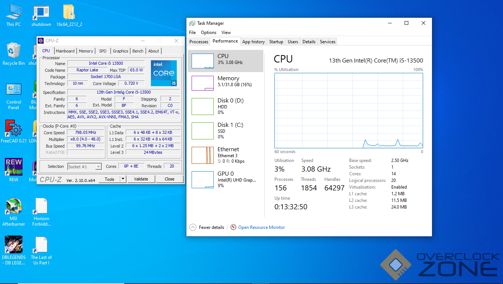This screenshot has width=503, height=284.
Task: Select GPU 0 in the performance sidebar
Action: 226,180
